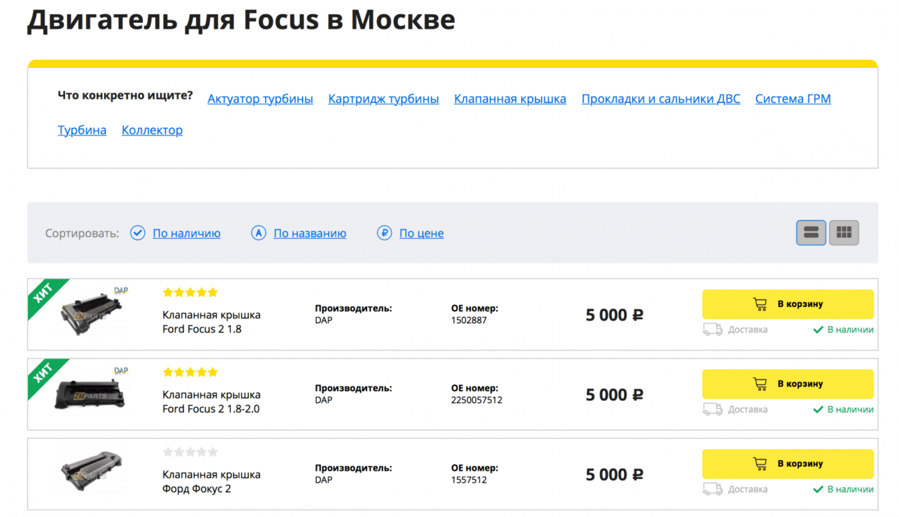Open the 'Актуатор турбины' category link
899x517 pixels.
point(260,99)
